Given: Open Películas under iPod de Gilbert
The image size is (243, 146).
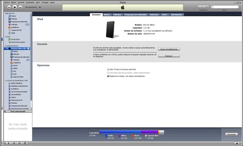Looking at the screenshot, I should click(x=14, y=54).
